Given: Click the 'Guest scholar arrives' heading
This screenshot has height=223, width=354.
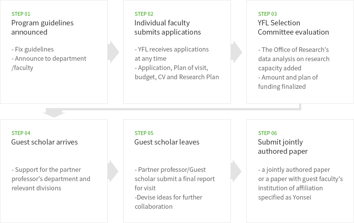Looking at the screenshot, I should (x=45, y=142).
